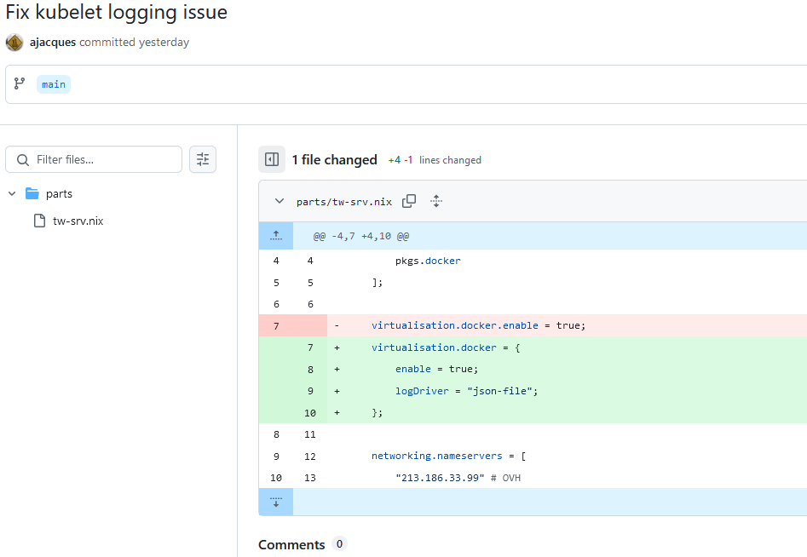Screen dimensions: 807x557
Task: Collapse the parts folder in the tree
Action: point(12,193)
